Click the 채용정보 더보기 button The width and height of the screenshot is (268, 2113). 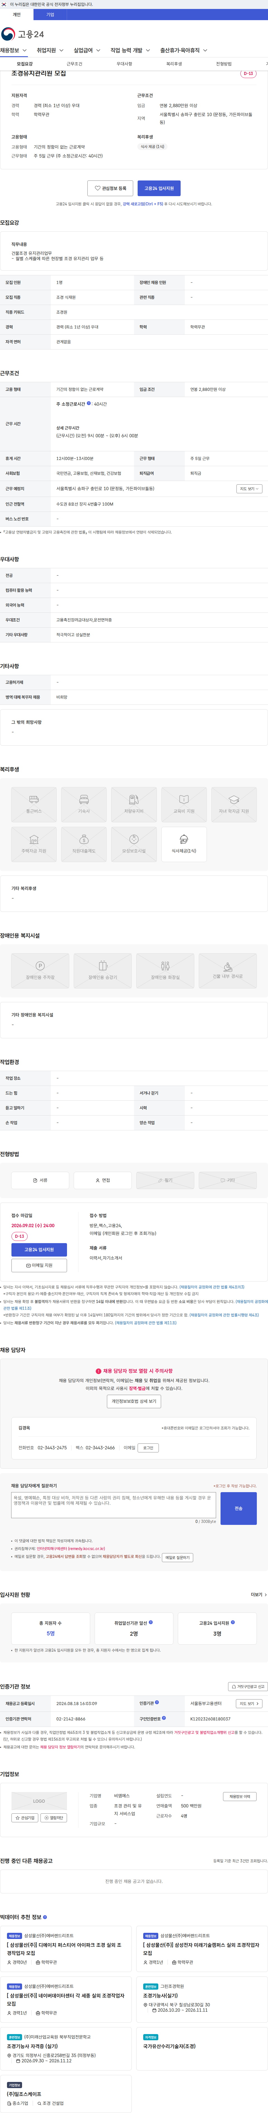[239, 1796]
